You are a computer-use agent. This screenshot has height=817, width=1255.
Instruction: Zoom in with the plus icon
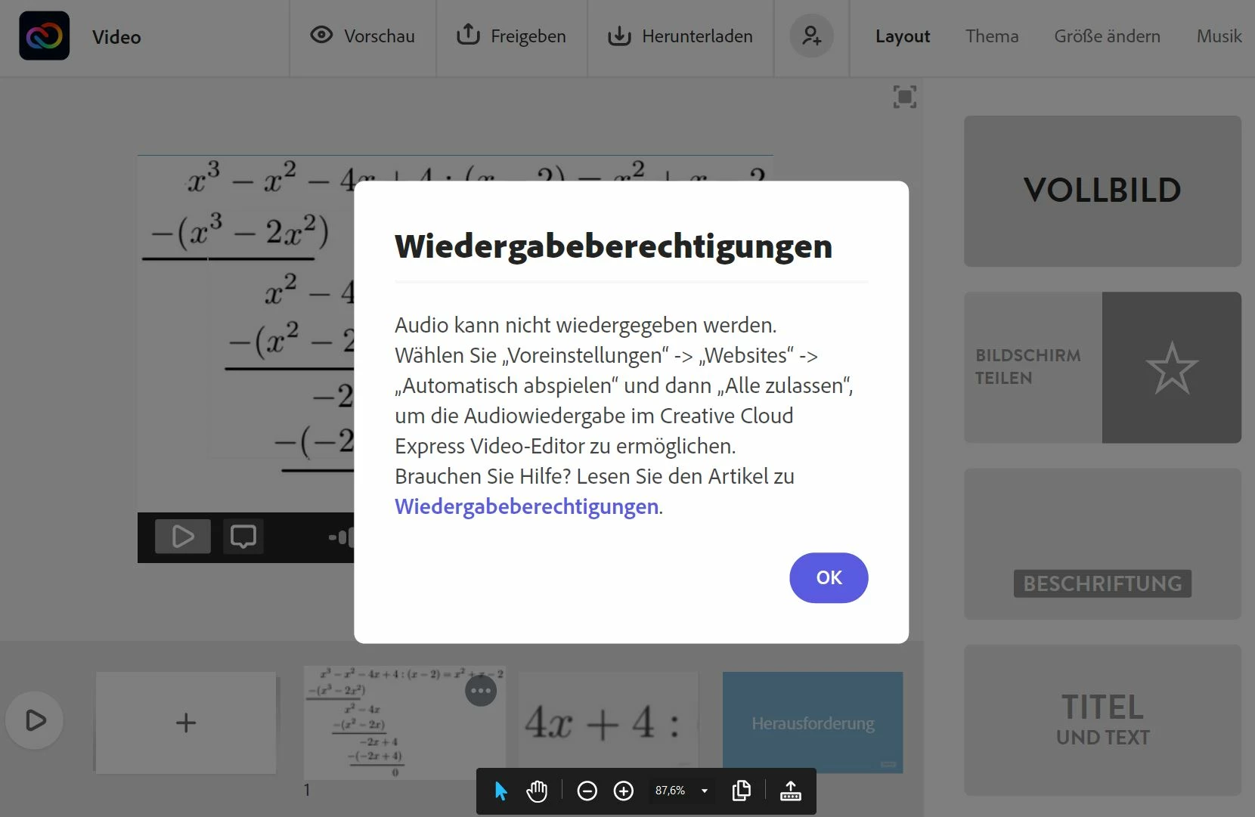click(624, 791)
